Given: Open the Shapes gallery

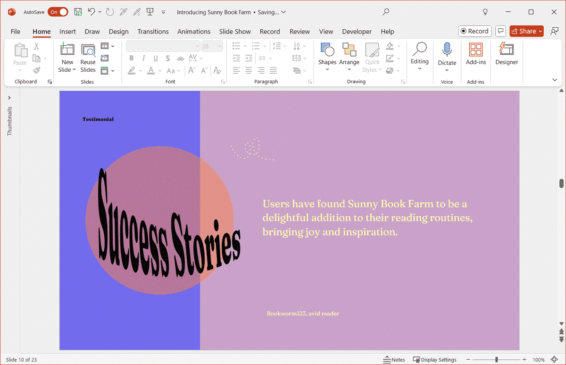Looking at the screenshot, I should [x=327, y=57].
